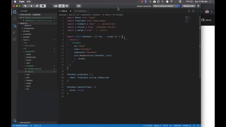The image size is (226, 127).
Task: Select the Tuple pointer arrow tool
Action: 25,6
